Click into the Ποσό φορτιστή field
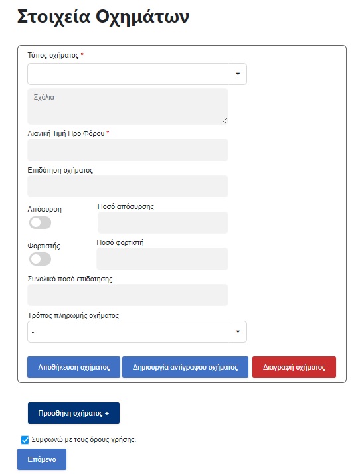This screenshot has width=360, height=474. point(163,259)
